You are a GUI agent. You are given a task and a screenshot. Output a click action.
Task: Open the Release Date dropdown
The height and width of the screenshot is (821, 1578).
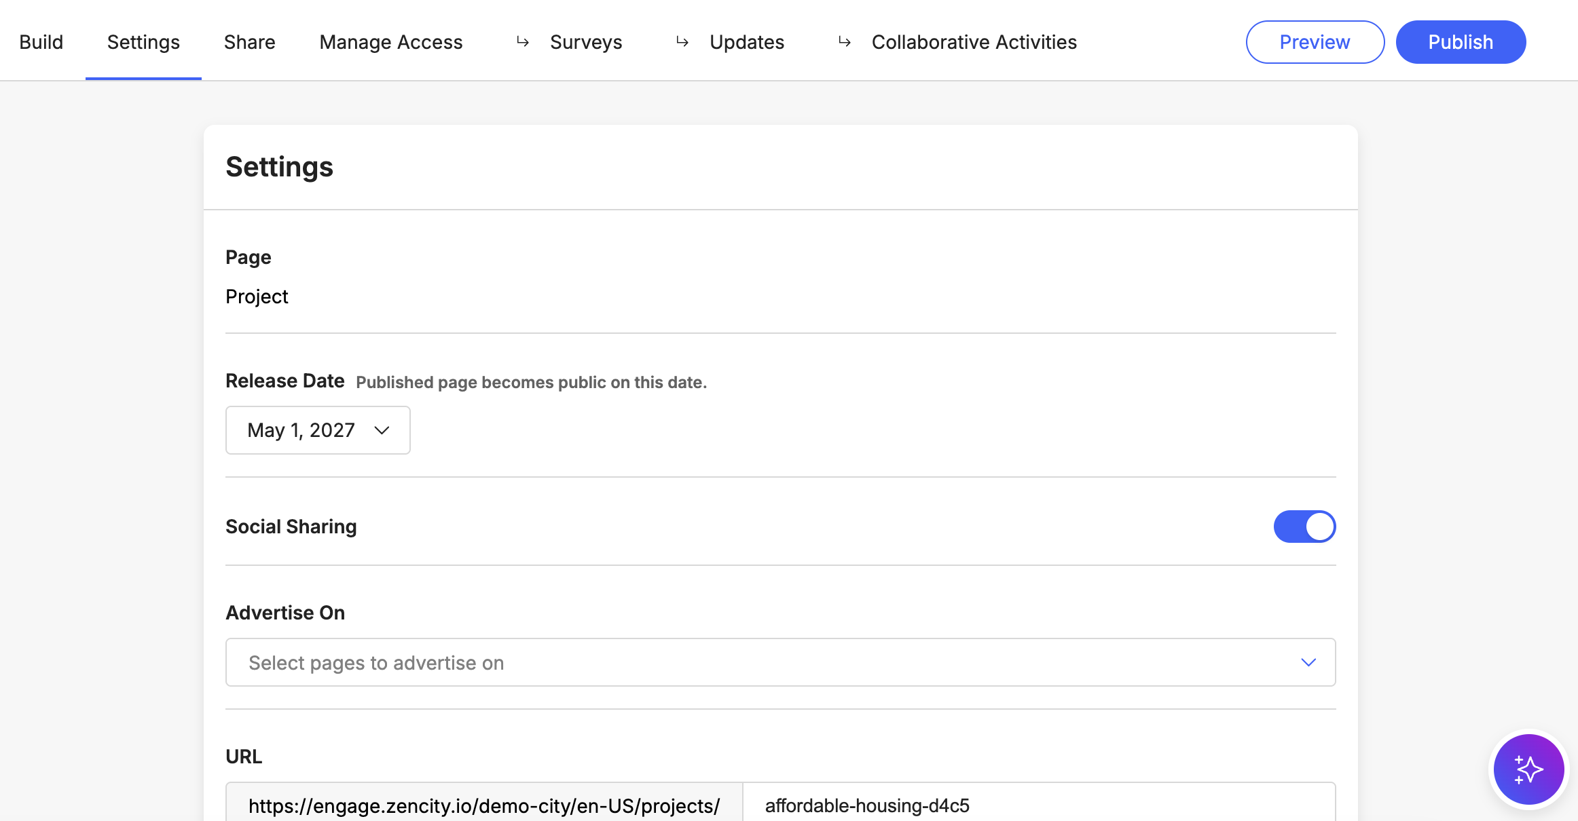pos(317,430)
